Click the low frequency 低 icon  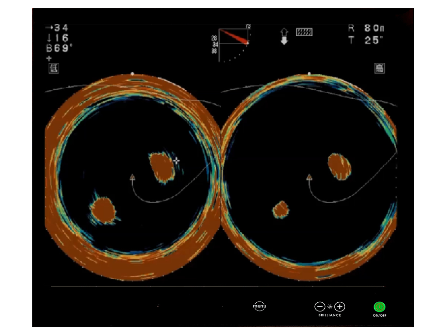53,68
